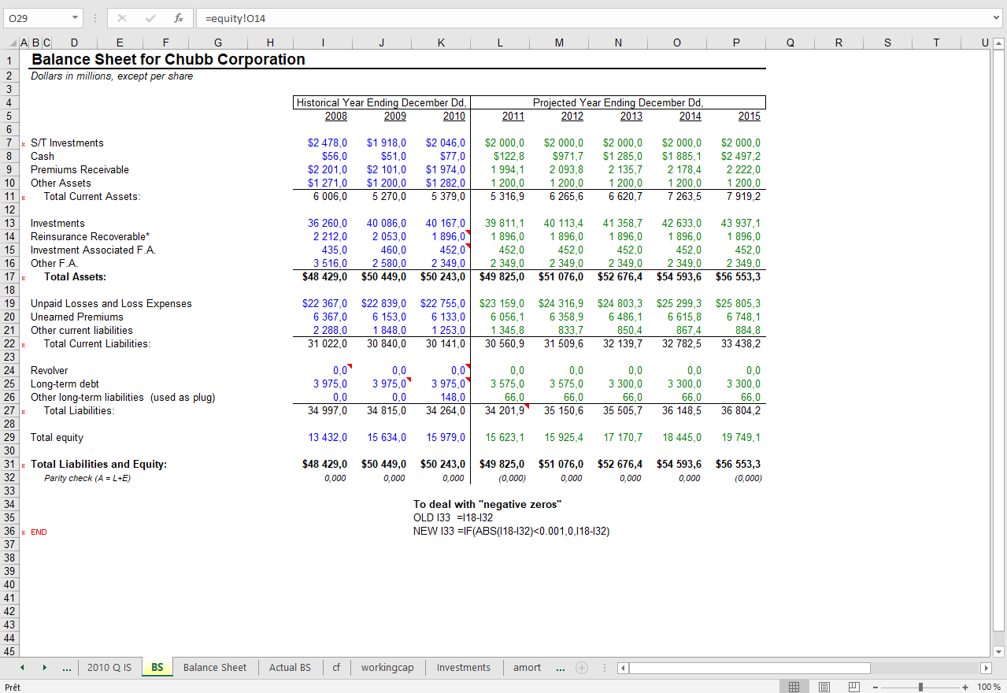The height and width of the screenshot is (693, 1007).
Task: Click Total Liabilities and Equity: label
Action: pyautogui.click(x=98, y=464)
